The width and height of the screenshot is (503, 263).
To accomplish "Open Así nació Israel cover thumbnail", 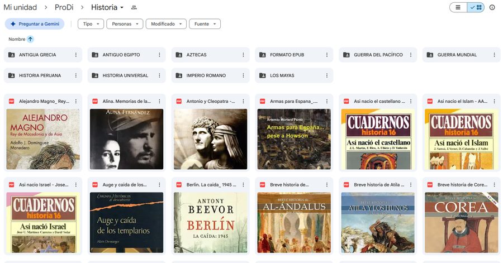I will click(x=43, y=223).
